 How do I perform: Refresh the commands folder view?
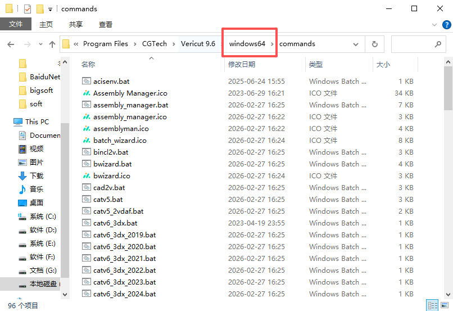click(375, 44)
